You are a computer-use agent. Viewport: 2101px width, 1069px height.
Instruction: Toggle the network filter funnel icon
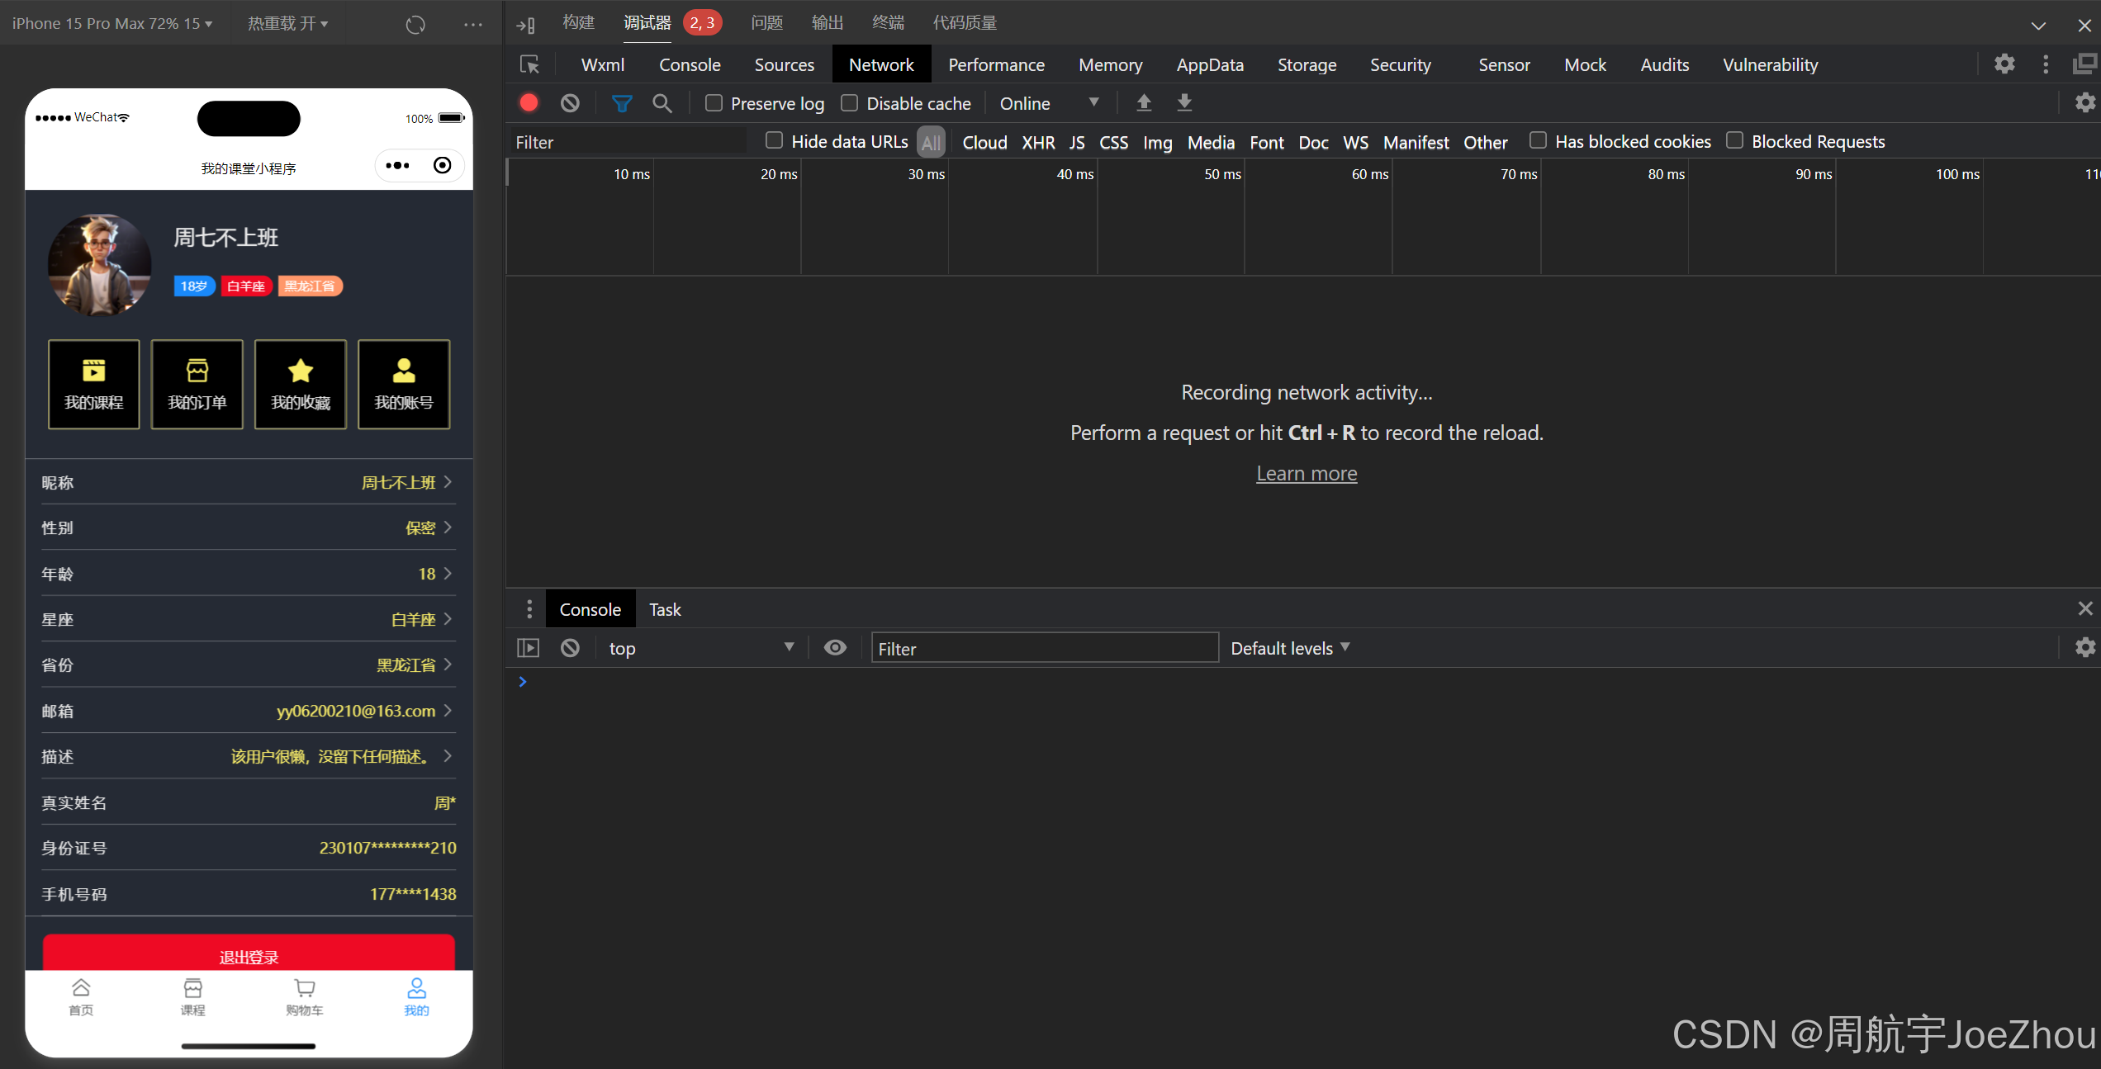pyautogui.click(x=621, y=103)
